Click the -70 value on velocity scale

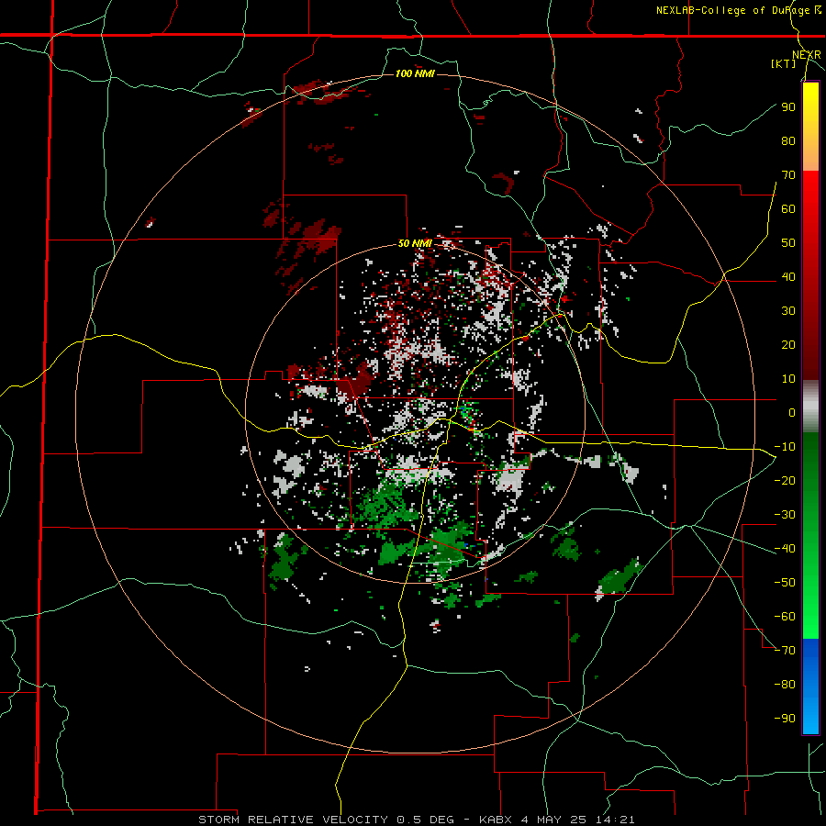click(x=785, y=651)
